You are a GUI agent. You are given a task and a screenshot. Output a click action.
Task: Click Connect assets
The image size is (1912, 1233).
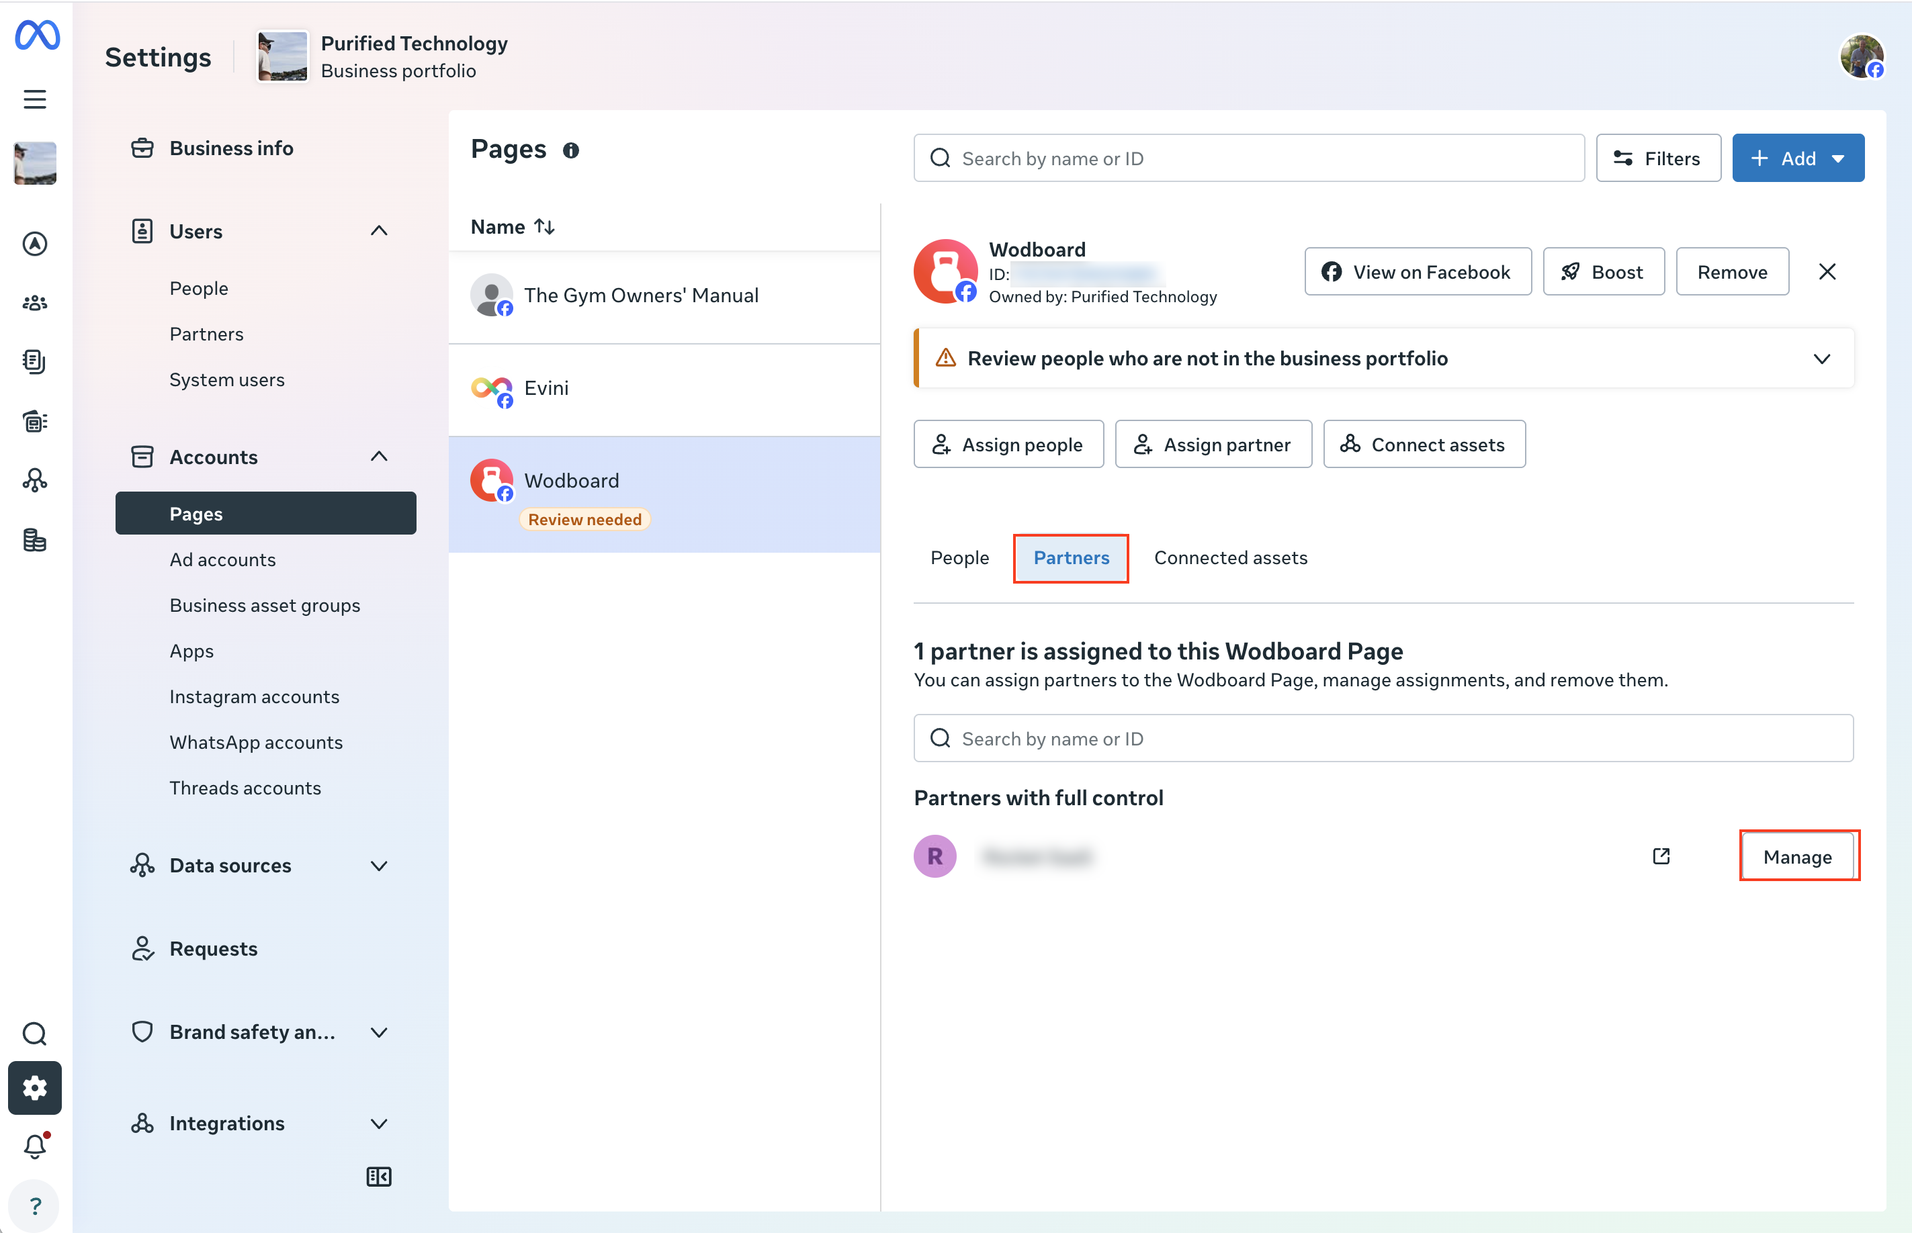click(1424, 445)
